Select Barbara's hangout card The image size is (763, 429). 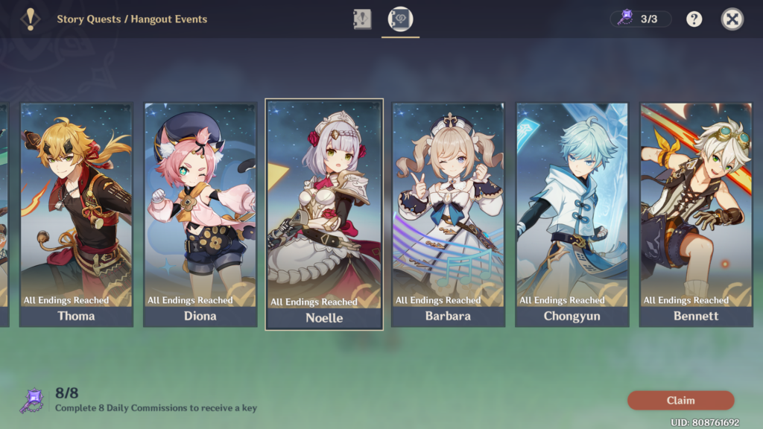[448, 214]
